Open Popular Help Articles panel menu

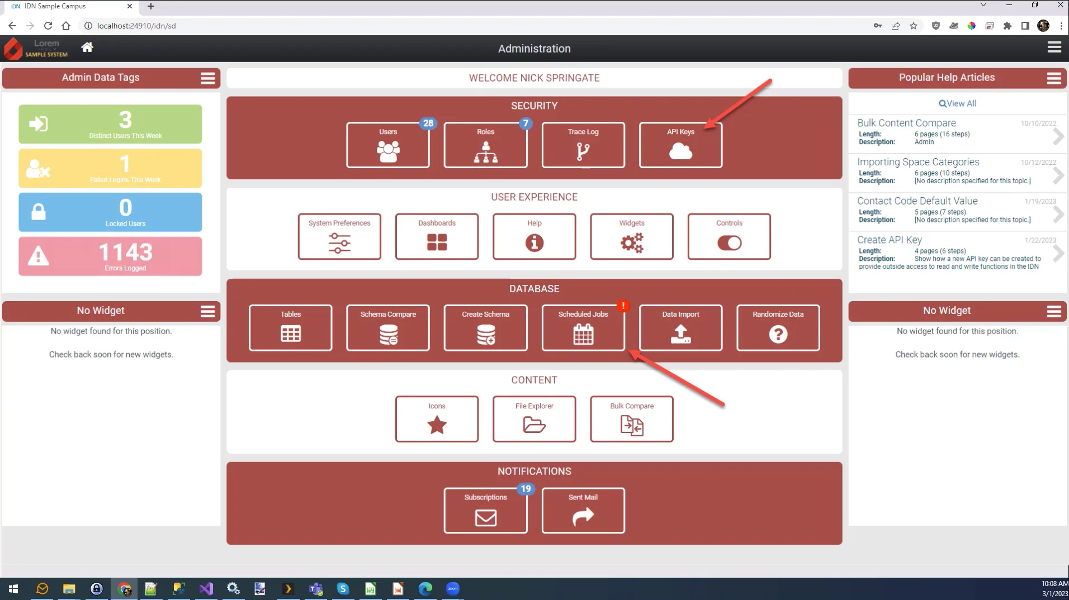(1054, 78)
